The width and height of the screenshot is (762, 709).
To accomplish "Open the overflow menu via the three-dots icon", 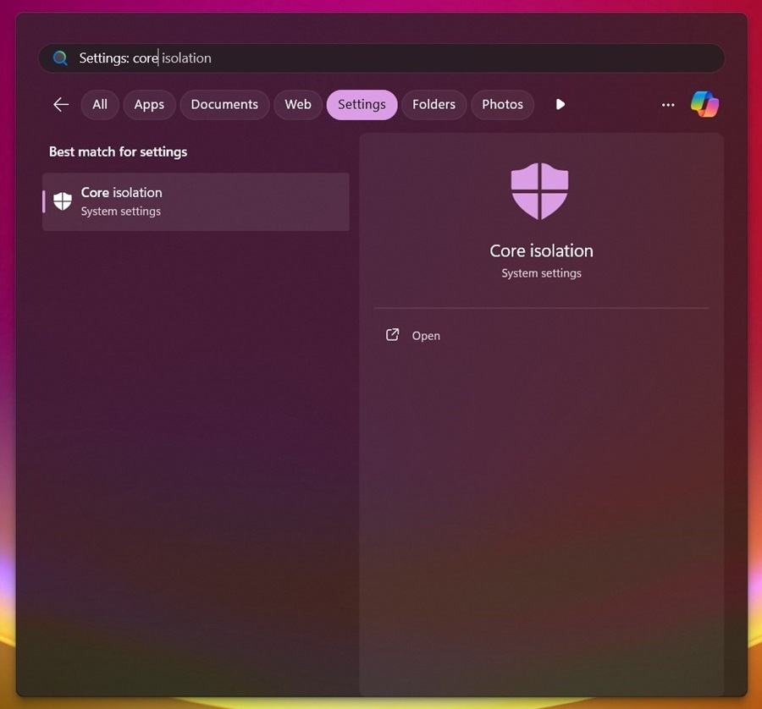I will click(x=668, y=104).
